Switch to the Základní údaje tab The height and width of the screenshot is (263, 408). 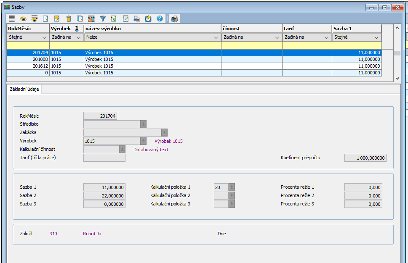pos(24,89)
